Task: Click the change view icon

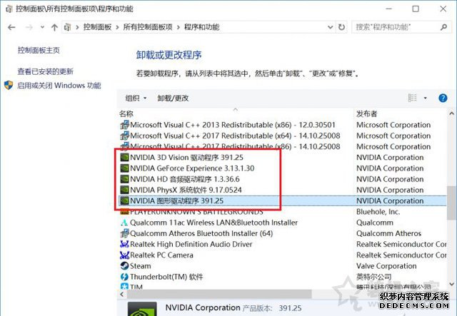Action: pos(412,98)
